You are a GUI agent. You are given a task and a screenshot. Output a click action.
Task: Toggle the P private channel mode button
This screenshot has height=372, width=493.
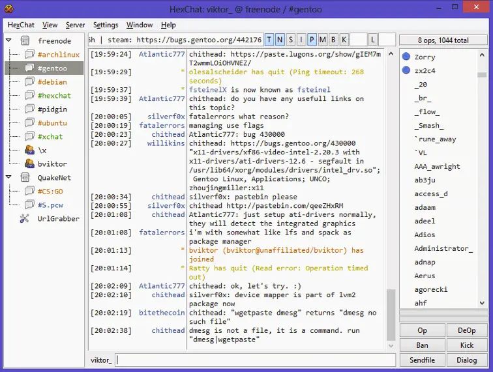click(312, 40)
